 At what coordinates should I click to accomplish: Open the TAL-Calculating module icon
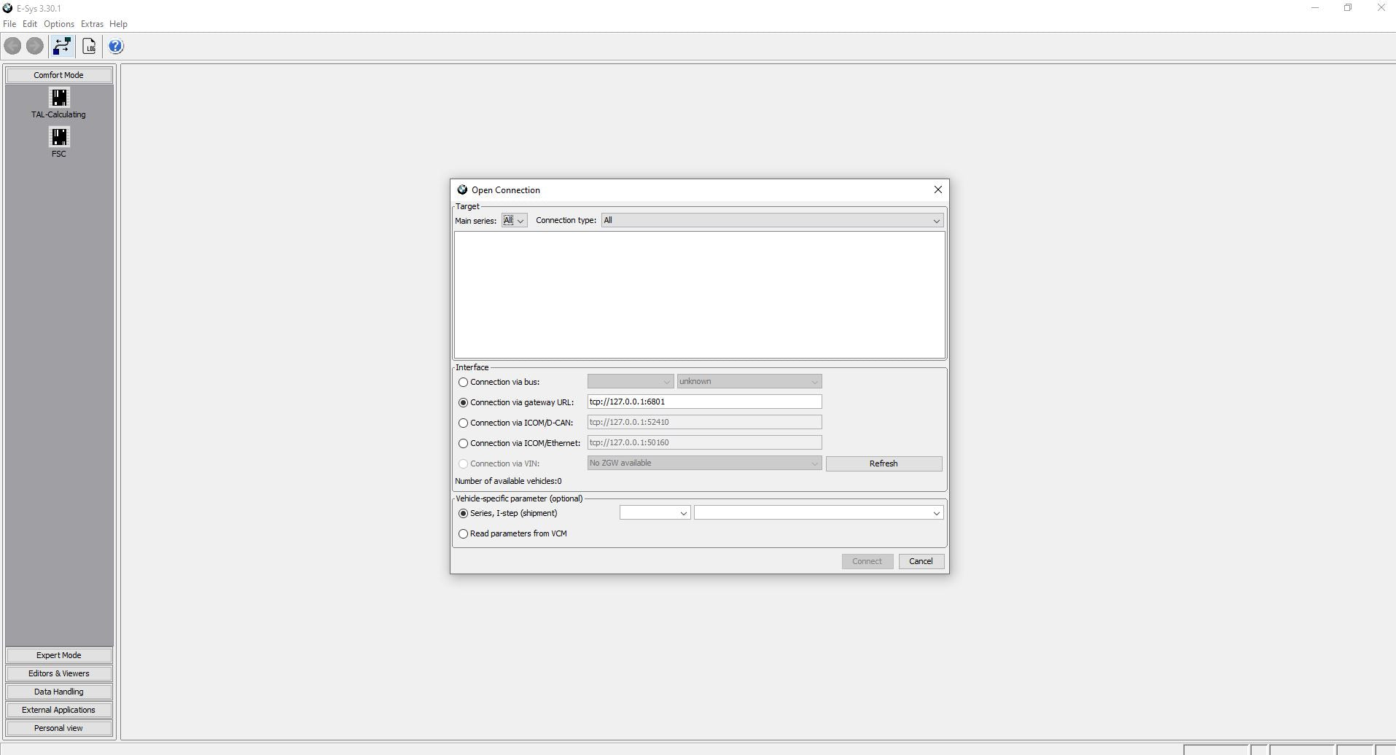58,103
